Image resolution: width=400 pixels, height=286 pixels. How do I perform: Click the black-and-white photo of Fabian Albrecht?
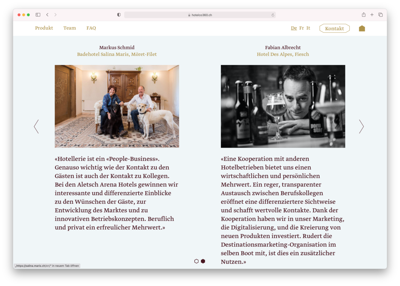(283, 106)
